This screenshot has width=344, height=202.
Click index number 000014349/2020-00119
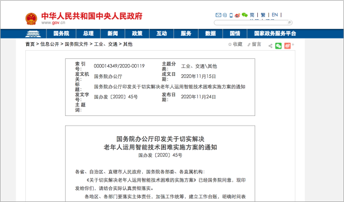[119, 66]
